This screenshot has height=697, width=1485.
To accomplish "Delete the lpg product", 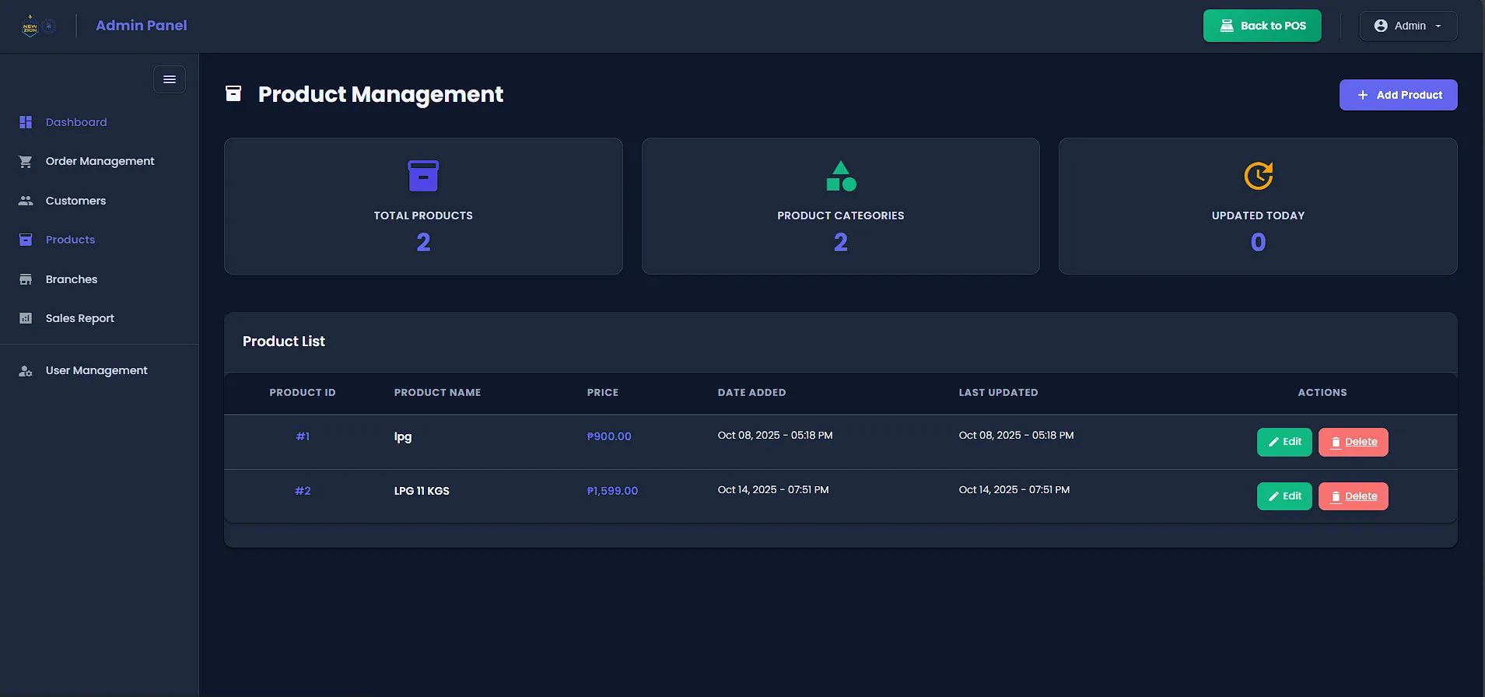I will coord(1353,442).
